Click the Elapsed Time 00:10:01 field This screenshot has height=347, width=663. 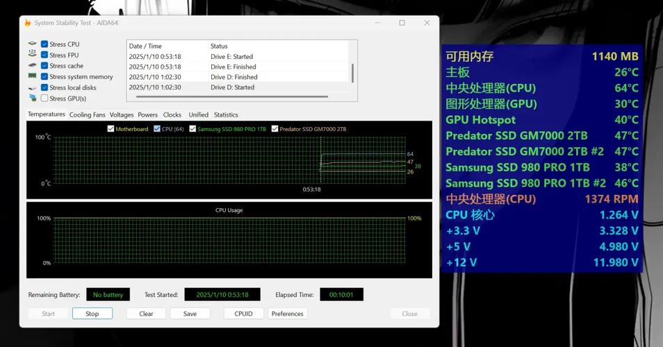[x=341, y=295]
